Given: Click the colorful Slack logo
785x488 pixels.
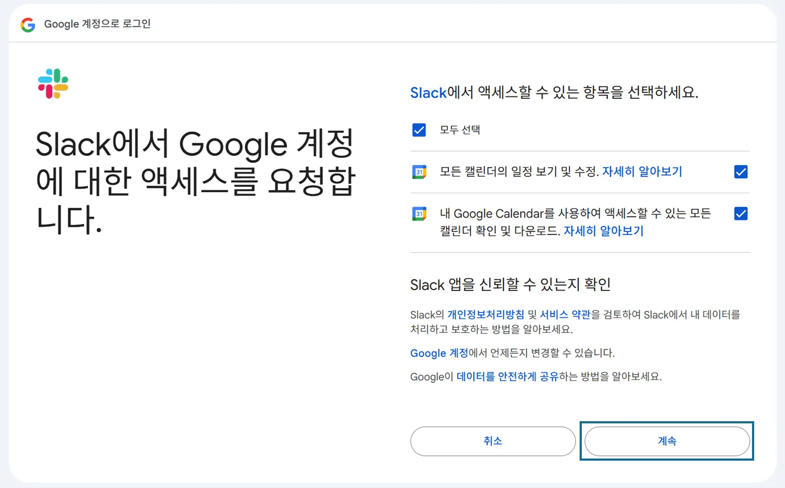Looking at the screenshot, I should click(53, 84).
